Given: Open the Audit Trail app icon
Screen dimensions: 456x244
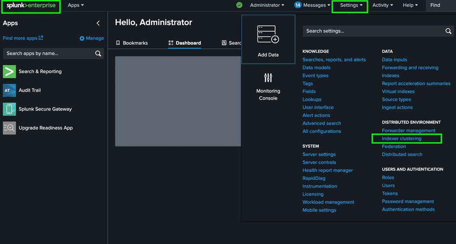Looking at the screenshot, I should [9, 90].
